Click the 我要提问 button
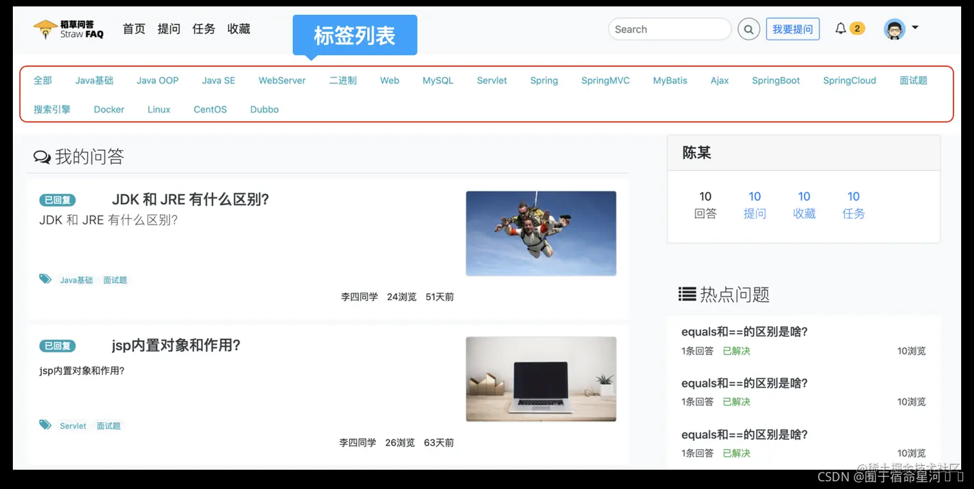Viewport: 974px width, 489px height. 792,29
